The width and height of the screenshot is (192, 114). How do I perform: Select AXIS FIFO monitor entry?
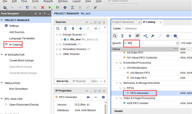(138, 103)
